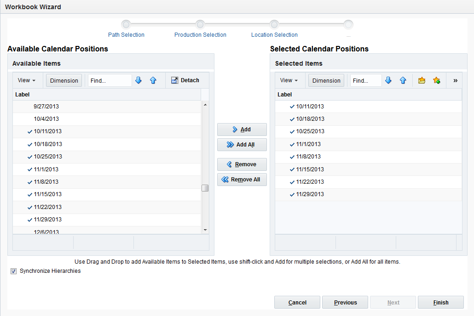Click the Dimension button in Selected Items

(x=326, y=80)
